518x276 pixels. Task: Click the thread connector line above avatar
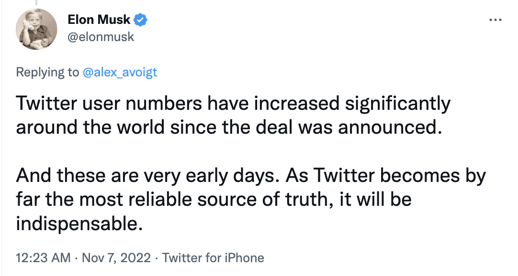[36, 3]
